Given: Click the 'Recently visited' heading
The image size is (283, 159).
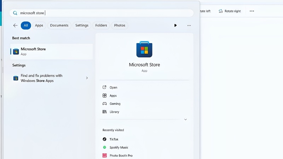Looking at the screenshot, I should tap(113, 130).
